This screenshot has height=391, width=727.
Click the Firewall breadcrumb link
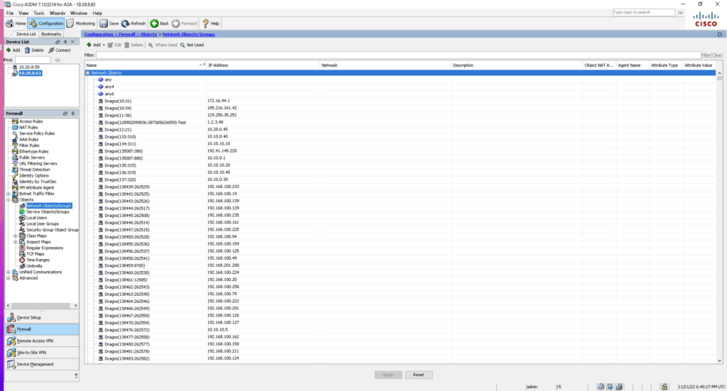point(126,34)
